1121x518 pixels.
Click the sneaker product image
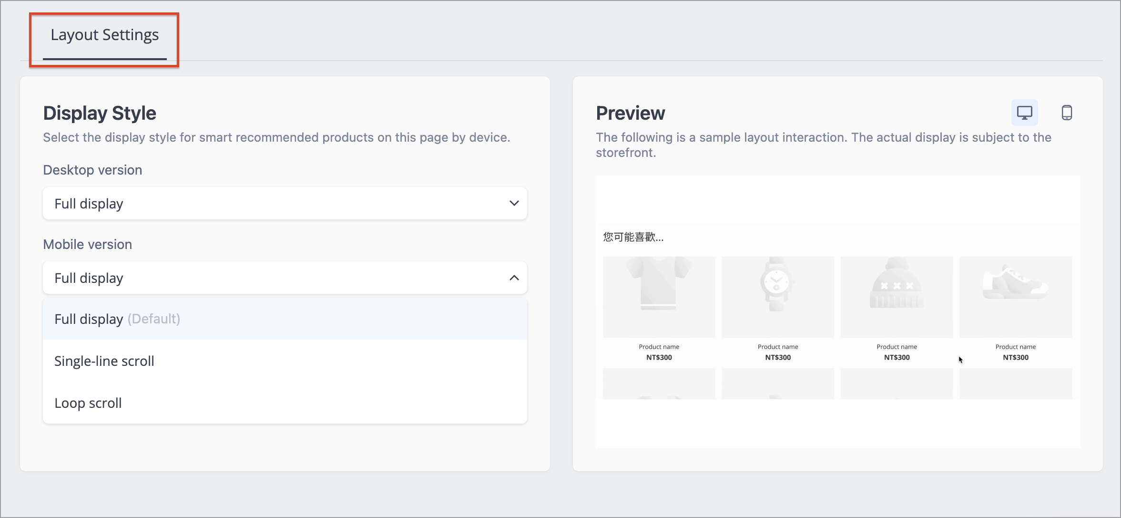[1016, 297]
